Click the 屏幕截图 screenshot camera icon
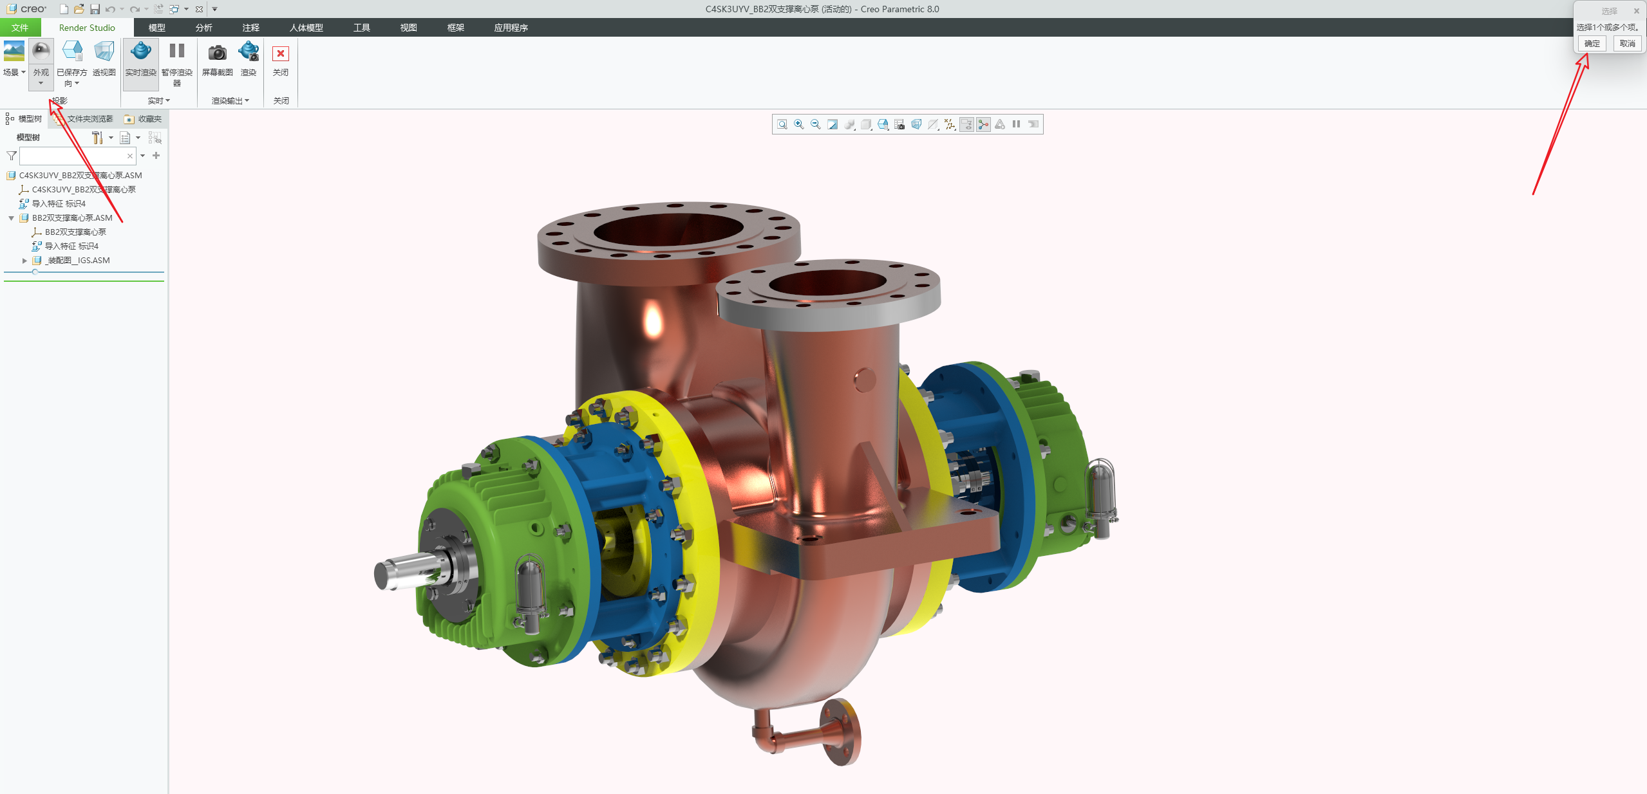The image size is (1647, 794). click(x=217, y=52)
